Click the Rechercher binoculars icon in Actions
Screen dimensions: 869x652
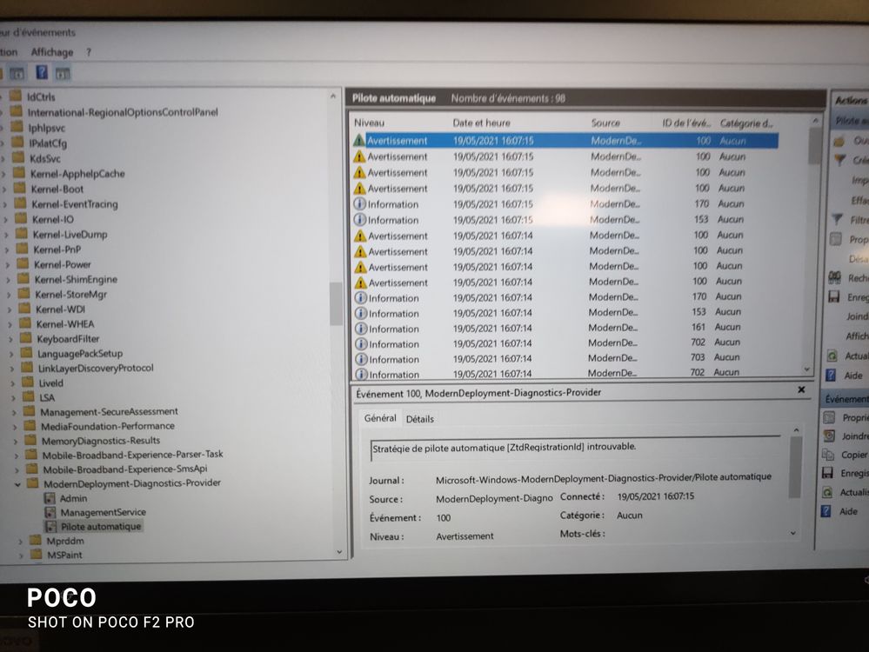pos(834,277)
